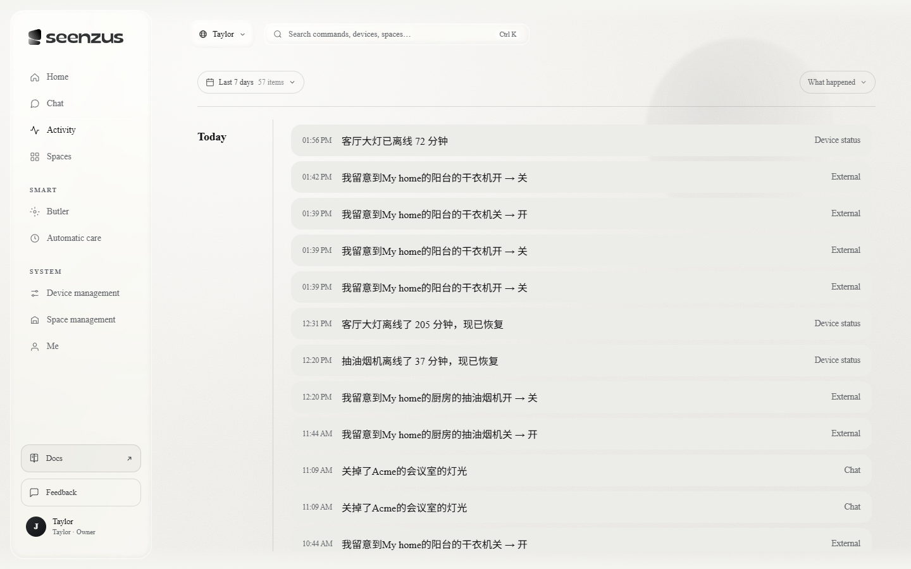
Task: Click External tag on 01:42 PM row
Action: pos(845,177)
